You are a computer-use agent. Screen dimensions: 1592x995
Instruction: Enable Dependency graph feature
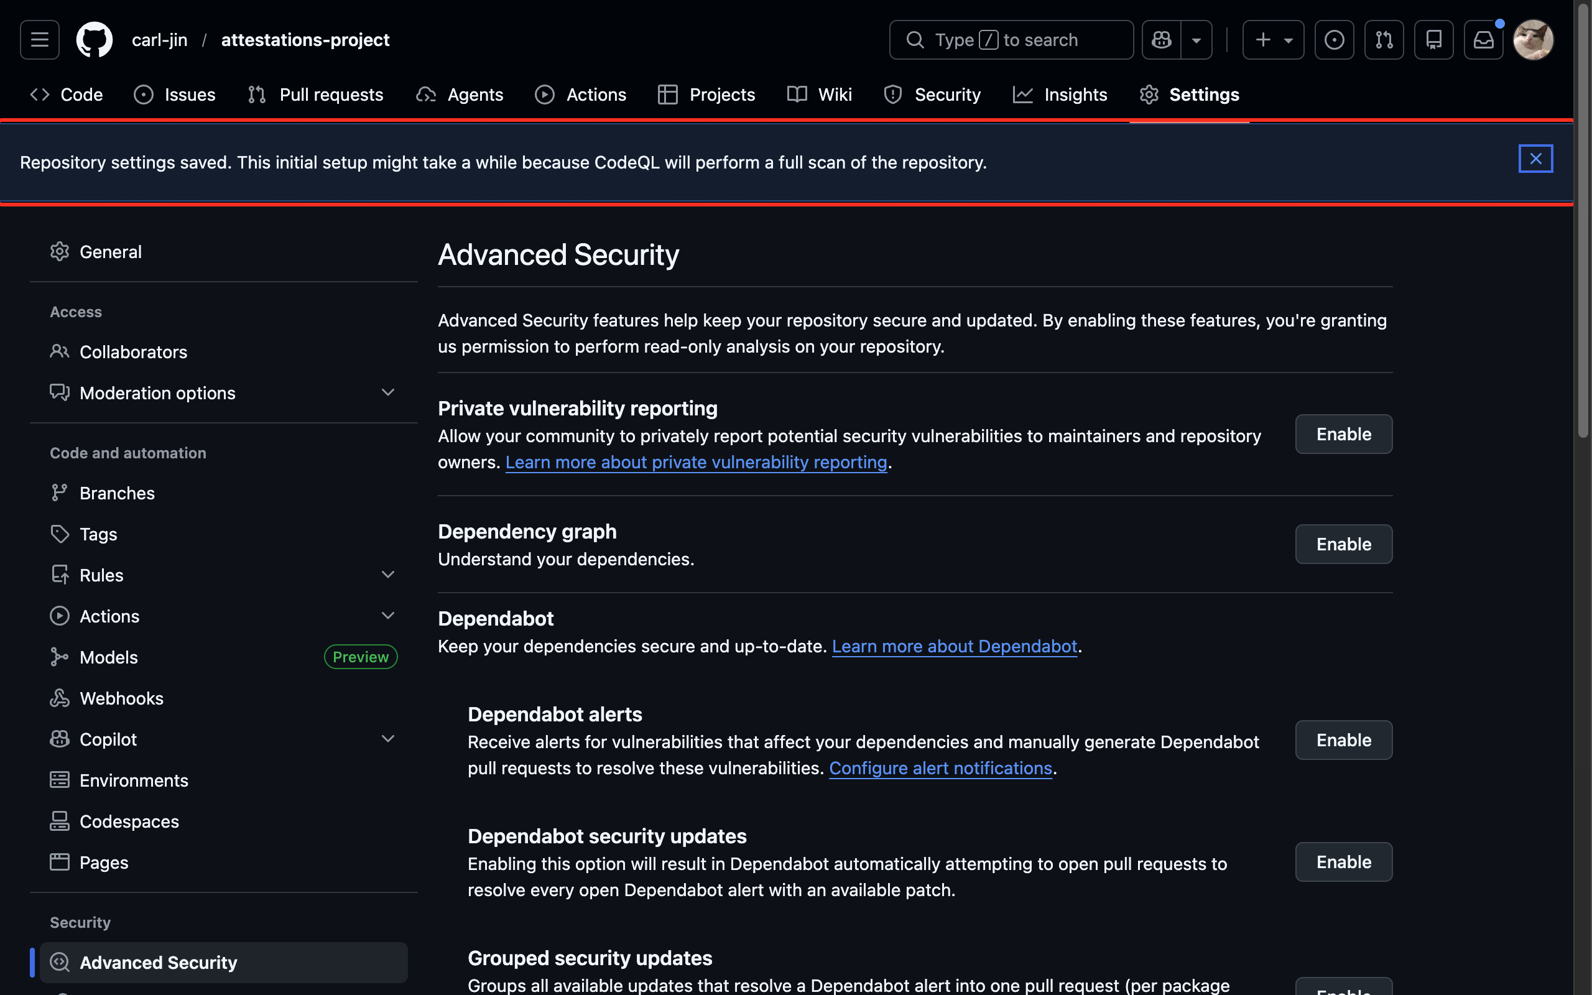coord(1343,544)
